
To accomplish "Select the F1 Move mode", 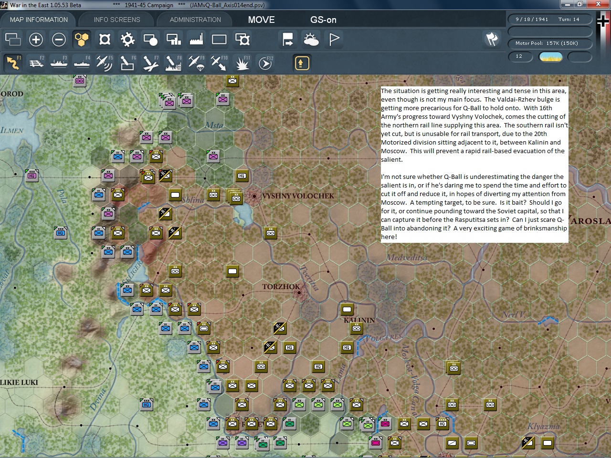I will tap(13, 62).
